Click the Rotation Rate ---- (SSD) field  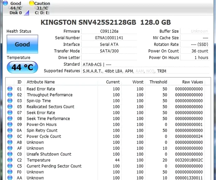click(x=195, y=44)
